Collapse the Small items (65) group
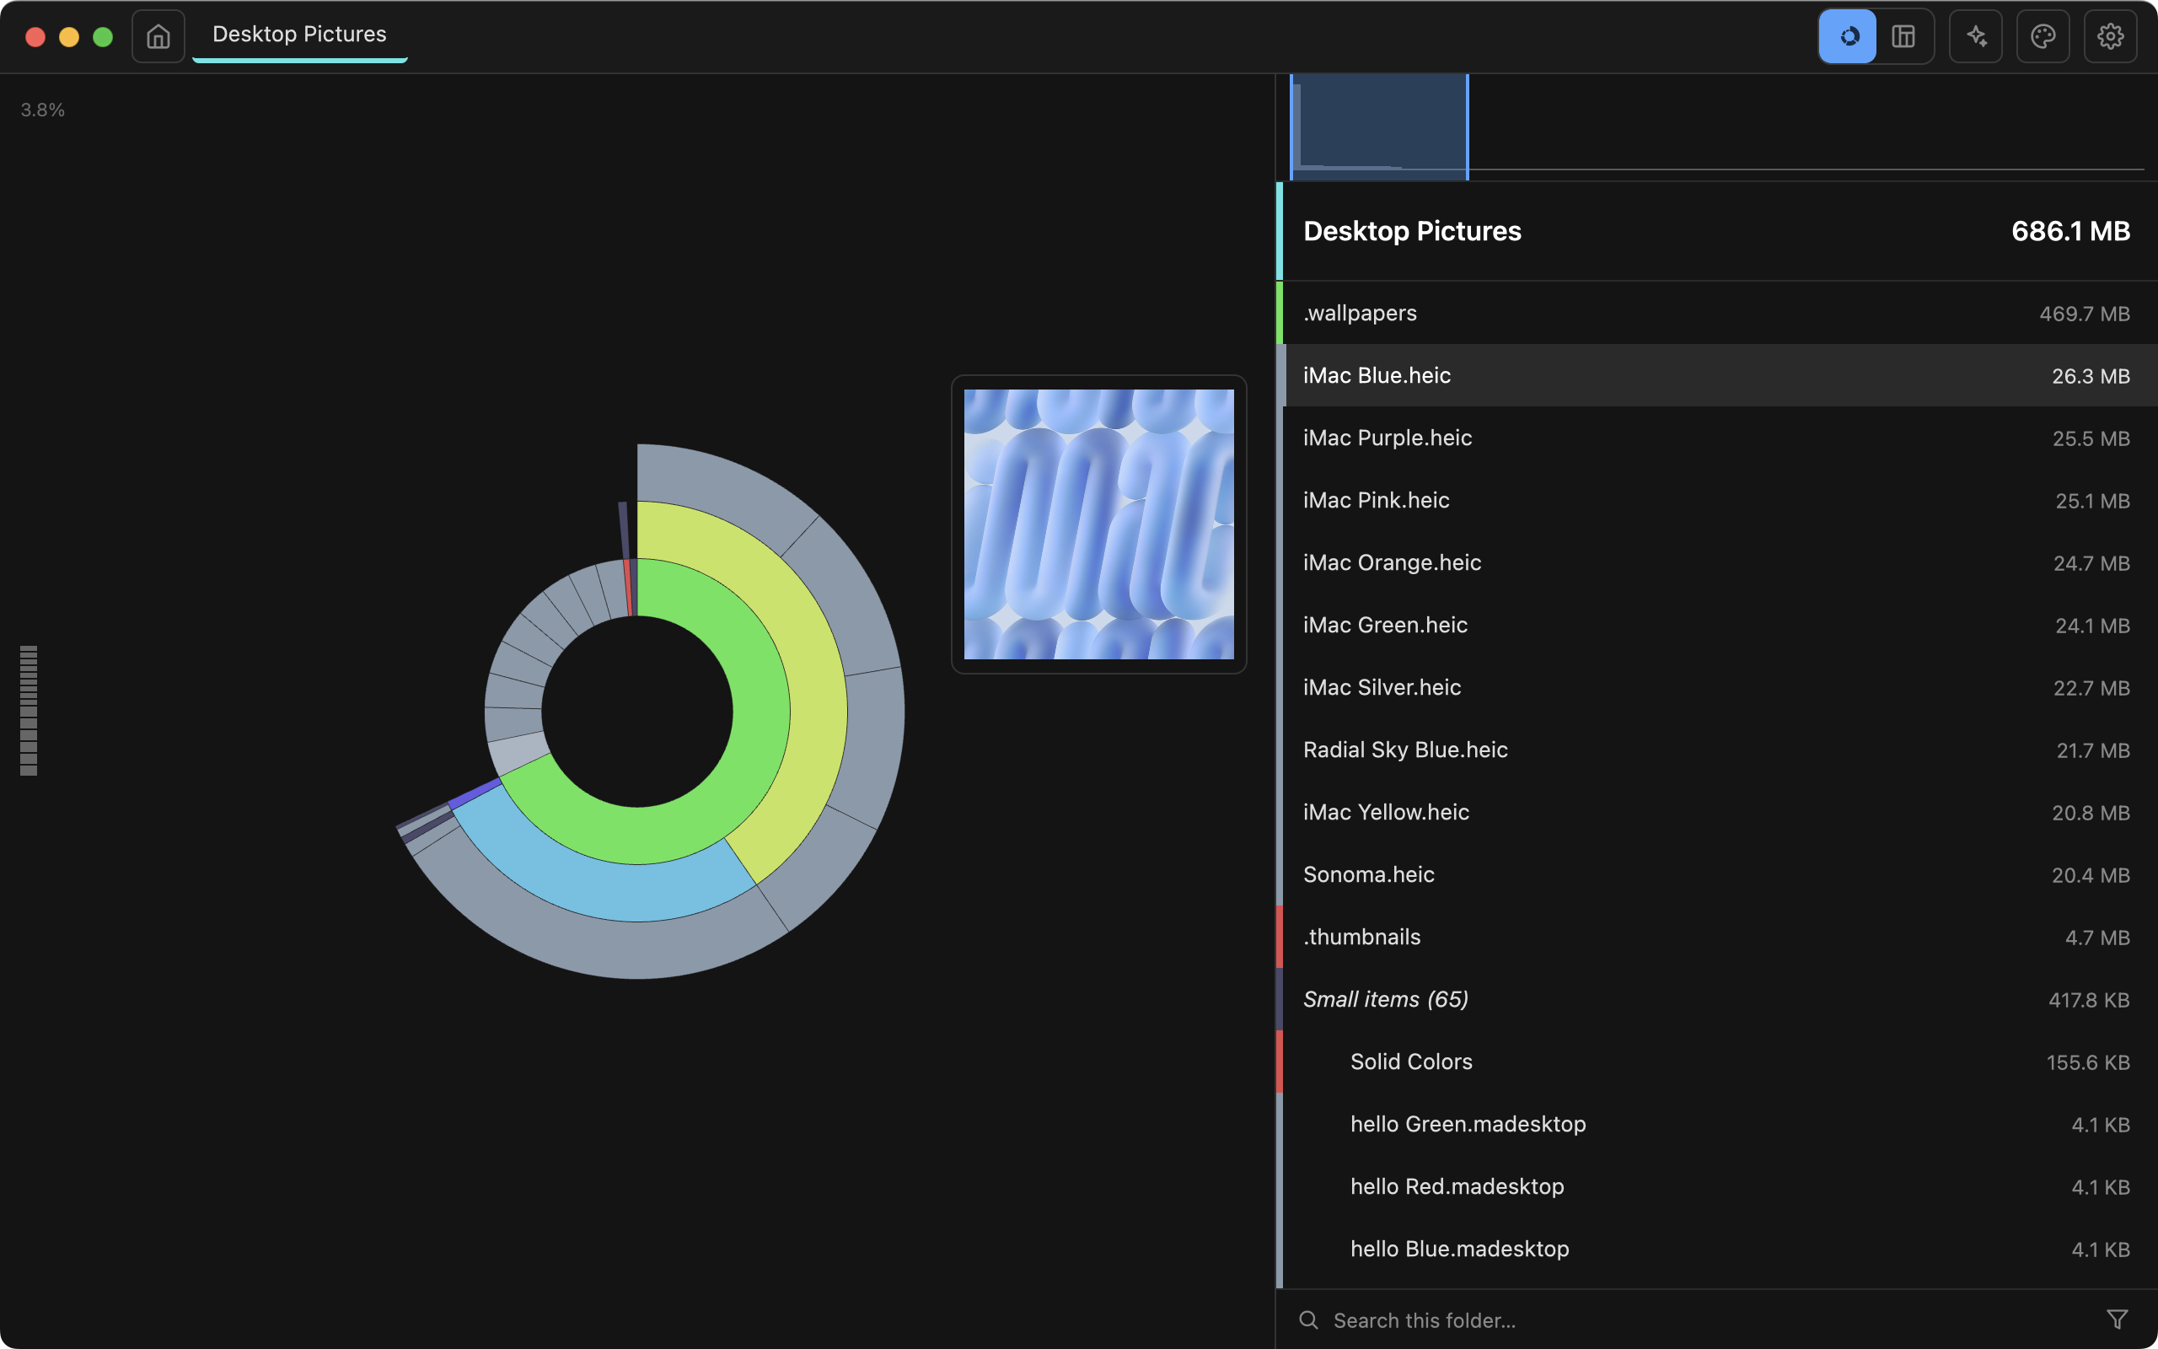The image size is (2158, 1349). click(x=1716, y=1000)
